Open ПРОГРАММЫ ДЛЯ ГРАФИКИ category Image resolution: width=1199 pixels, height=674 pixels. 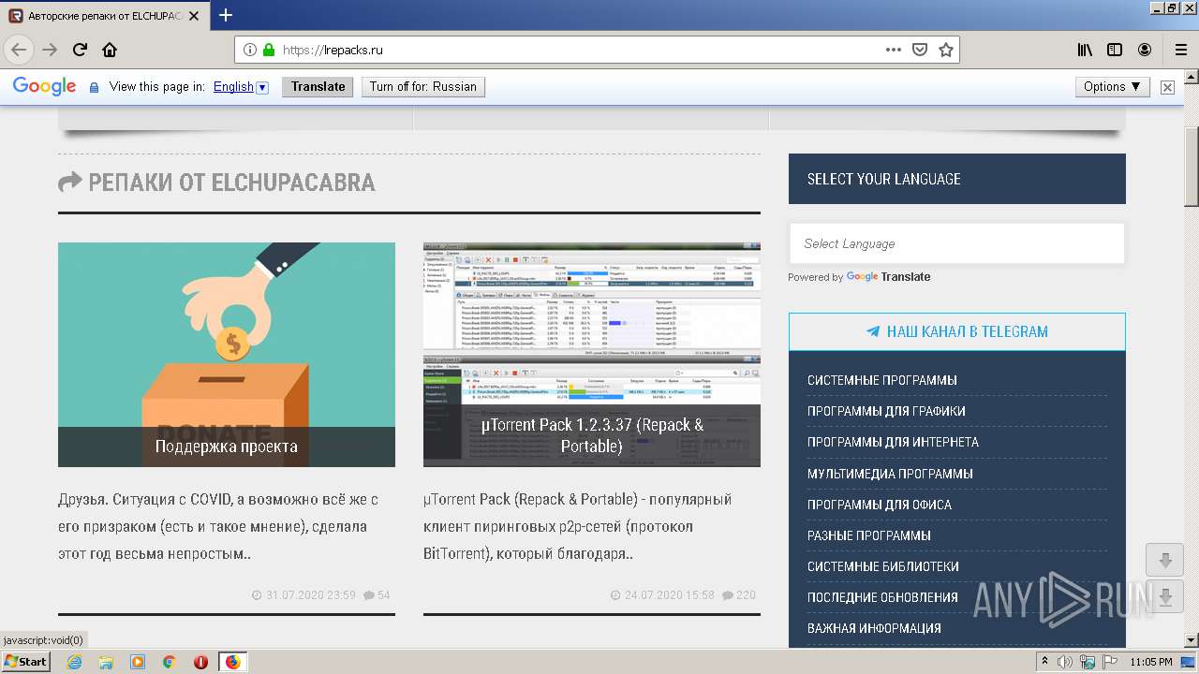pyautogui.click(x=886, y=411)
